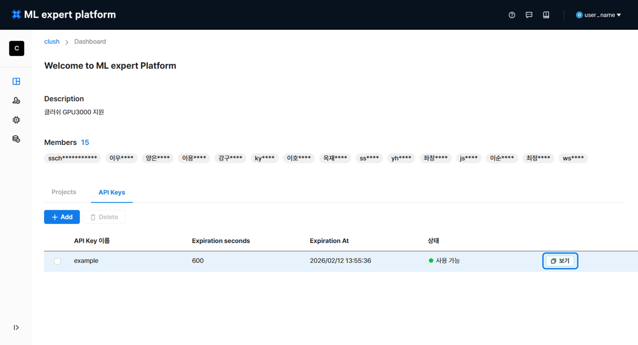
Task: Click the API Key 이름 column header
Action: [x=92, y=241]
